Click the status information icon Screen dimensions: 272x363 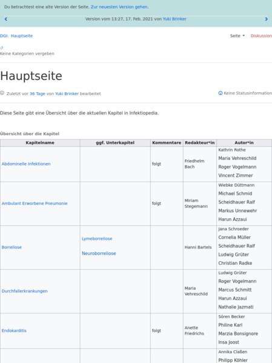[221, 93]
